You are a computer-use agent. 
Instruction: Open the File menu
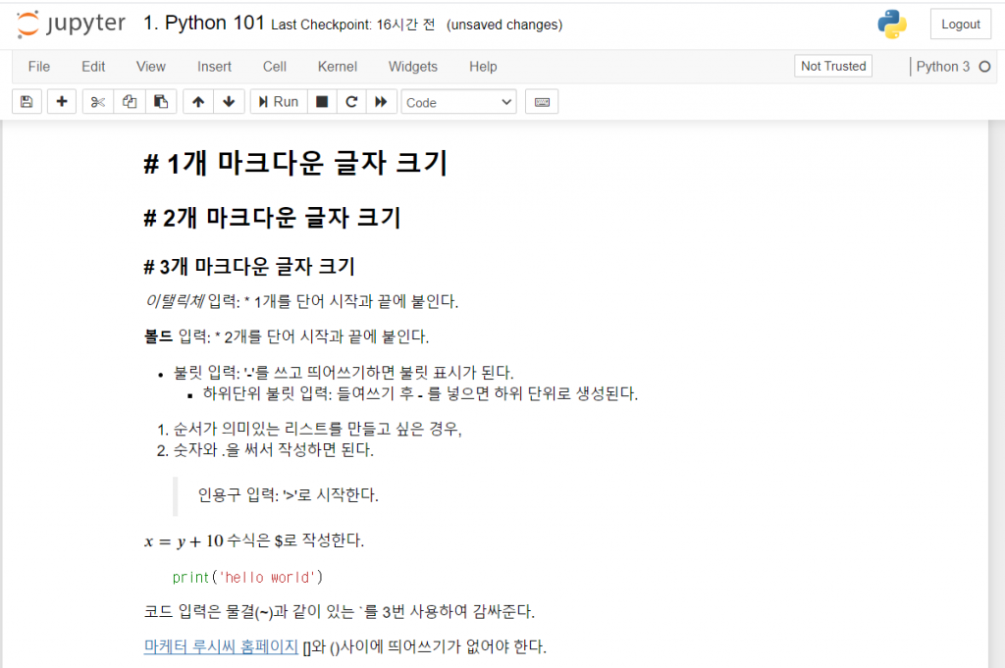pos(39,67)
